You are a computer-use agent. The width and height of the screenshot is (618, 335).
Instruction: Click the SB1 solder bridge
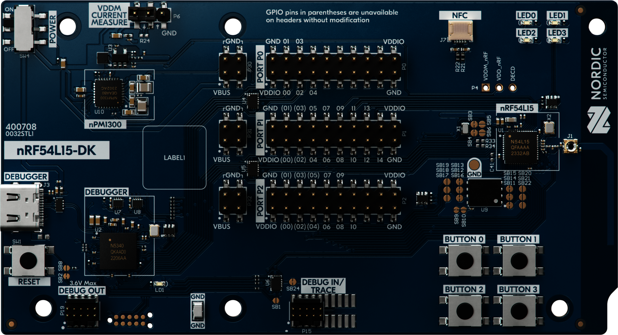pyautogui.click(x=276, y=300)
